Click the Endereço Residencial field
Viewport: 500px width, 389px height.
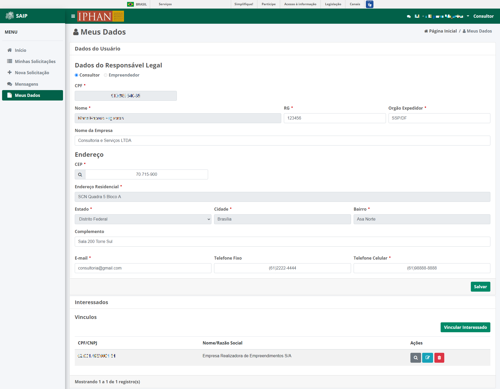(x=282, y=197)
